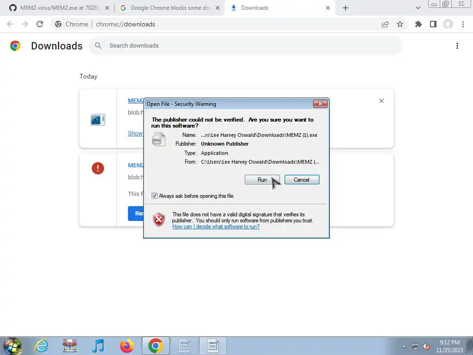Open the Extensions puzzle icon
This screenshot has height=355, width=473.
[x=418, y=24]
